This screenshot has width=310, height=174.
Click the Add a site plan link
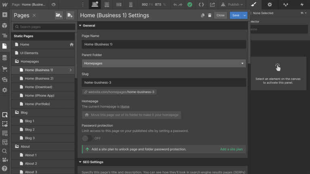coord(231,149)
